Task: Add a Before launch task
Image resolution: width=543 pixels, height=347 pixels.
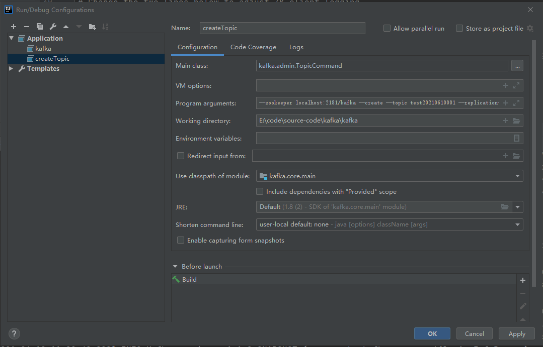Action: point(523,280)
